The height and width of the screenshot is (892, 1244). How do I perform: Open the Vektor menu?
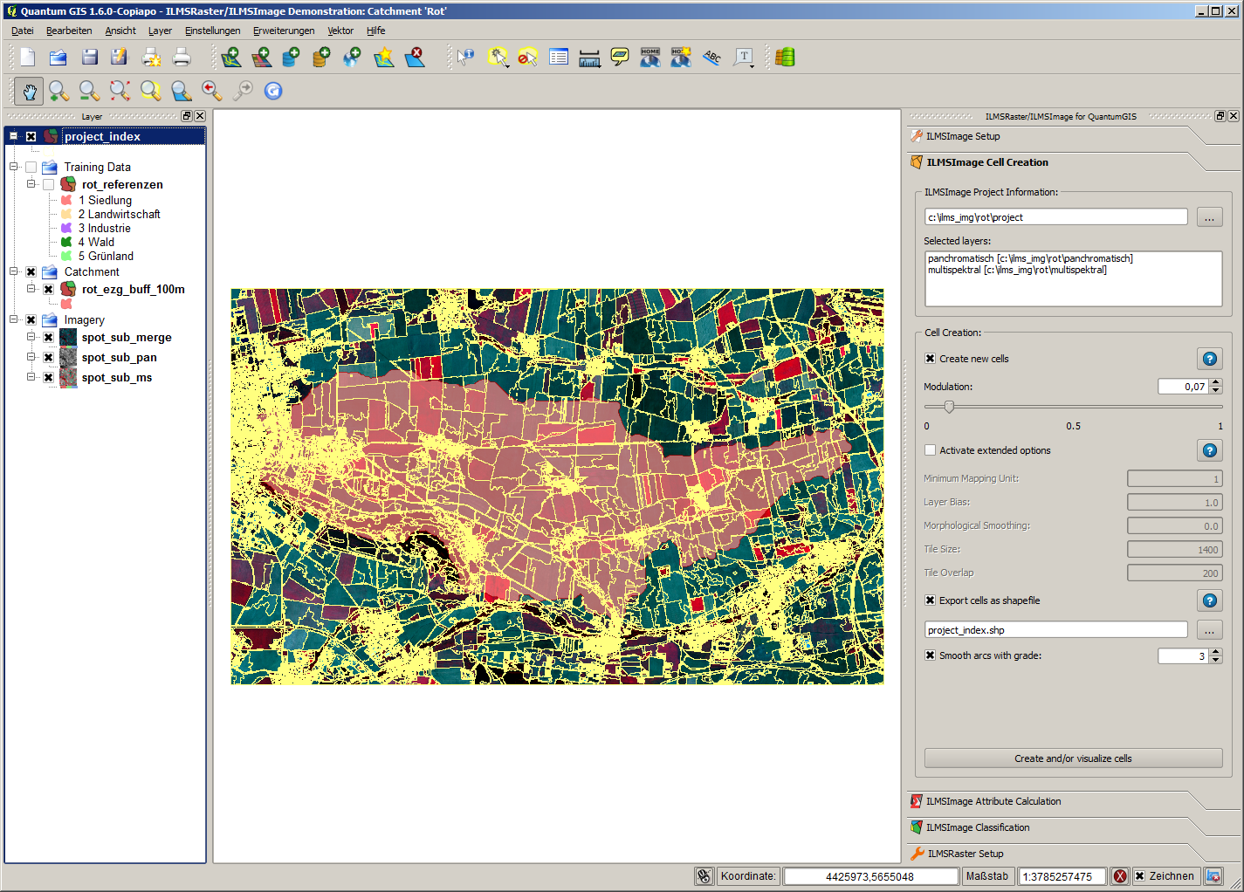[340, 31]
